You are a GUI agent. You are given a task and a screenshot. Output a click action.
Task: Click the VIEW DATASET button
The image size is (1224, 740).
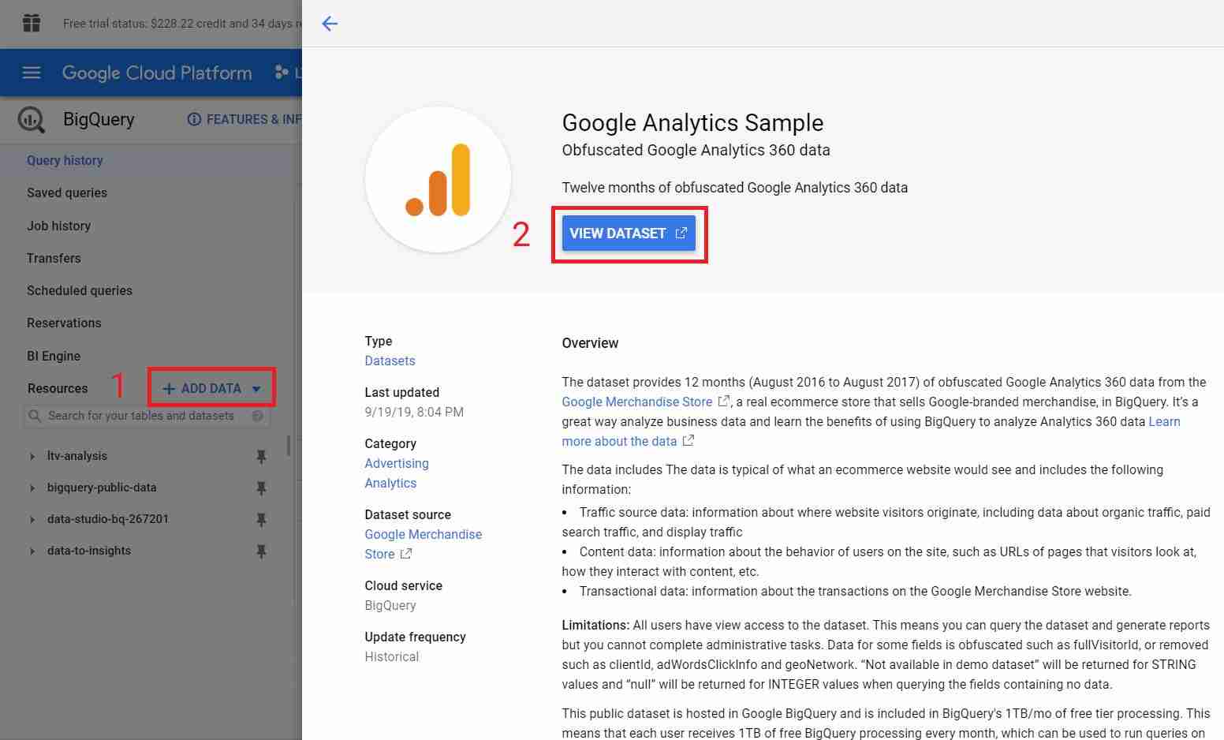[629, 234]
